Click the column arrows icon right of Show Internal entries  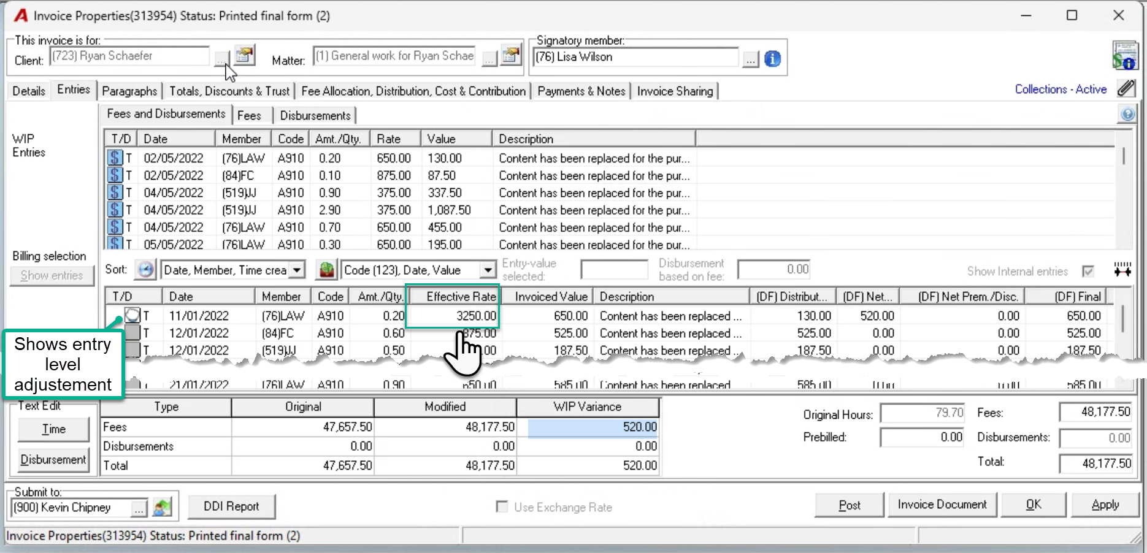click(1122, 270)
